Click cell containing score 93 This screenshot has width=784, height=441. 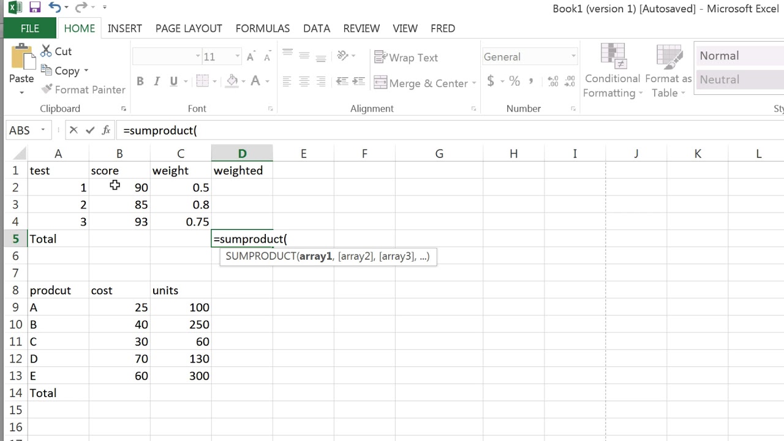pos(119,222)
